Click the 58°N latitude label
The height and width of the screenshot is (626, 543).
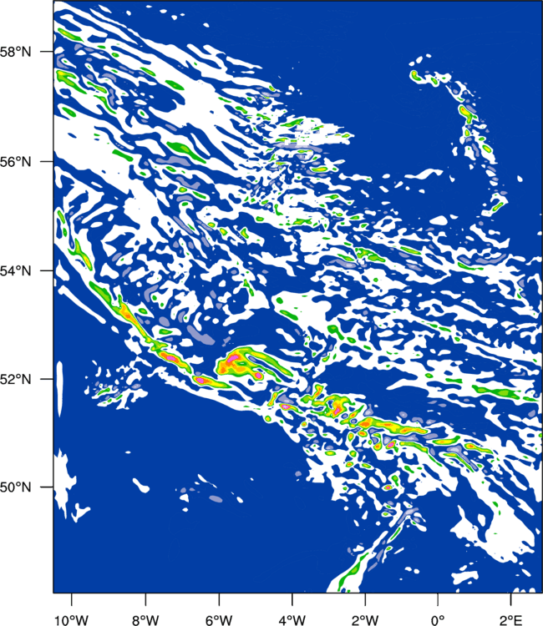click(16, 52)
